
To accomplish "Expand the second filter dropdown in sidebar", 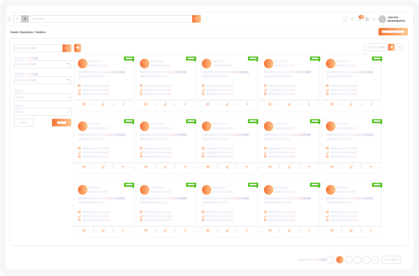I will (x=43, y=112).
